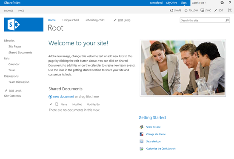Screen dimensions: 234x159
Task: Open Lists heading in Quick Launch
Action: pos(7,59)
